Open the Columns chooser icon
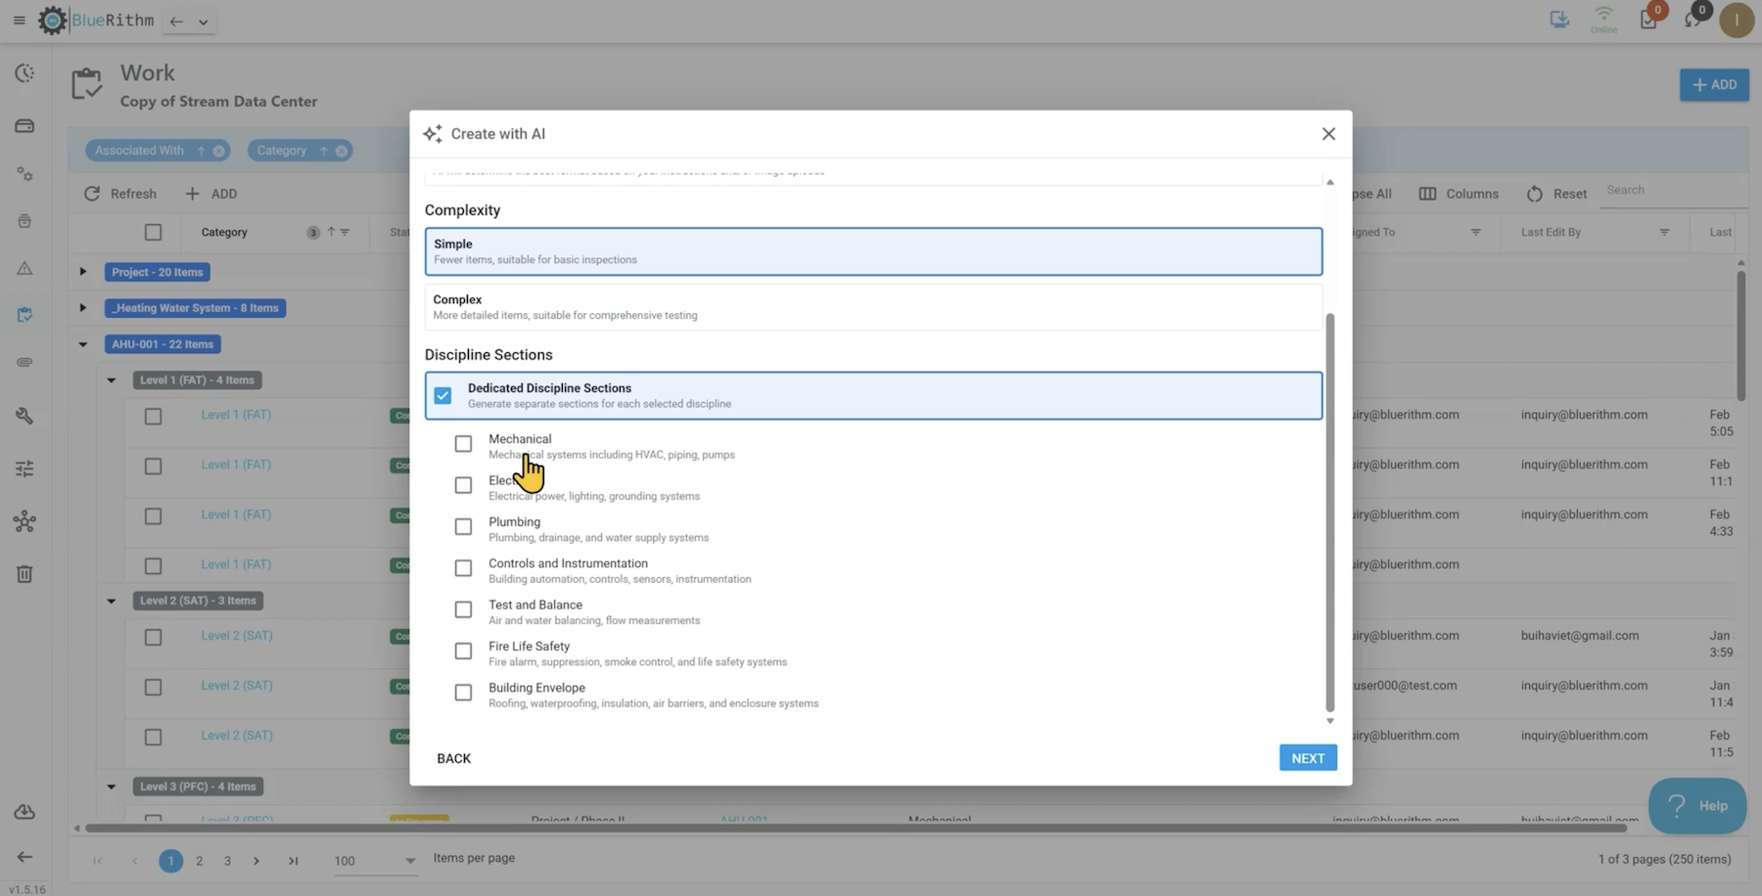This screenshot has width=1762, height=896. tap(1427, 194)
